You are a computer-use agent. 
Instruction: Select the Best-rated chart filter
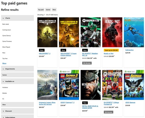point(5,24)
